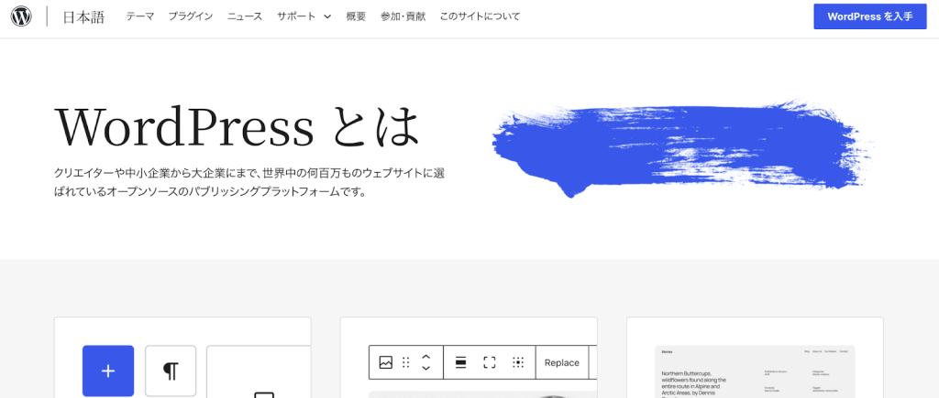
Task: Click the blue plus block inserter icon
Action: [x=108, y=371]
